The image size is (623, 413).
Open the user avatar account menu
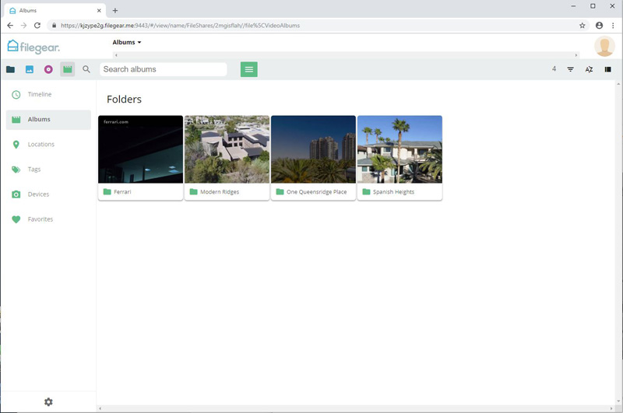point(604,47)
